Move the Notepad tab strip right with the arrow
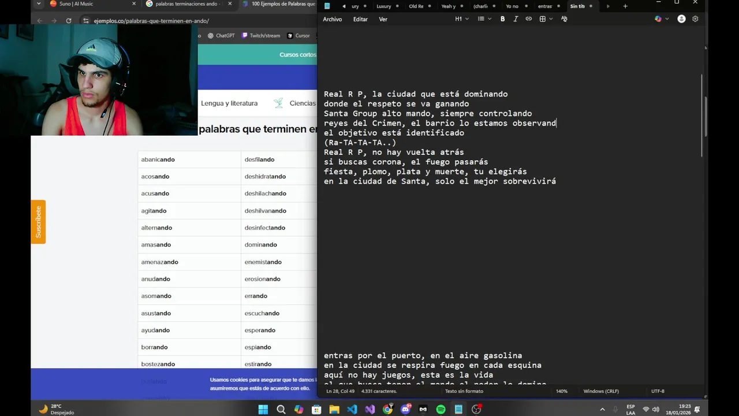The width and height of the screenshot is (739, 416). pos(607,6)
